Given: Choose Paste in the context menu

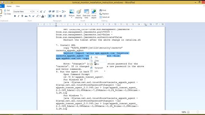Looking at the screenshot, I should (98, 64).
